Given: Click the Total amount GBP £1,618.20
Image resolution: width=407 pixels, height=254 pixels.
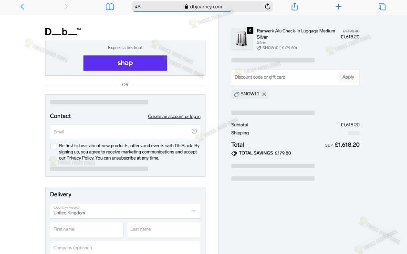Looking at the screenshot, I should 342,145.
